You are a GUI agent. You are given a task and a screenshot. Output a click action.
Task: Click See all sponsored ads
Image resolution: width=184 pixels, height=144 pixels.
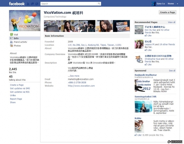pos(172,71)
